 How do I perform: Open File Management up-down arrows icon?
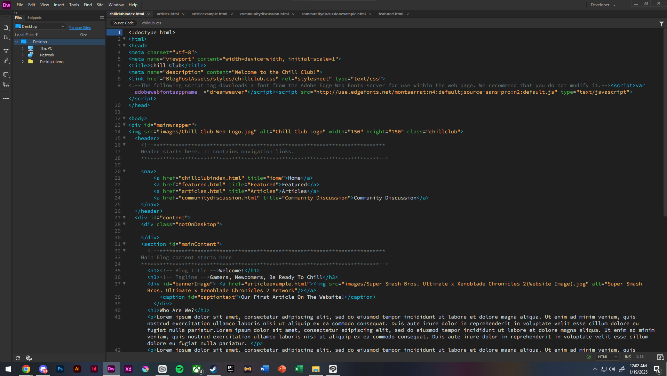pyautogui.click(x=6, y=37)
